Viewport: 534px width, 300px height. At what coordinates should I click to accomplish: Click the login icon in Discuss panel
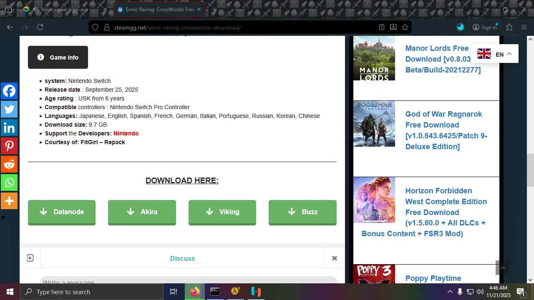(30, 258)
